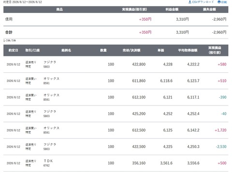Click average cost 6,123.7
The image size is (232, 174).
tap(193, 81)
